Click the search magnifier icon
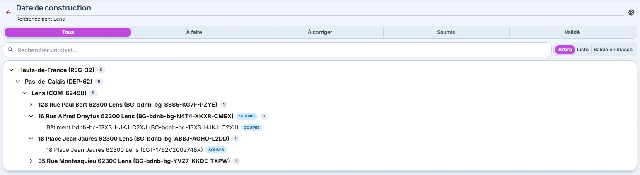 11,50
